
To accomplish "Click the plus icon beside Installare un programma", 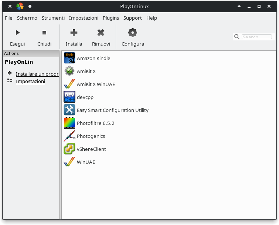I will pos(10,73).
